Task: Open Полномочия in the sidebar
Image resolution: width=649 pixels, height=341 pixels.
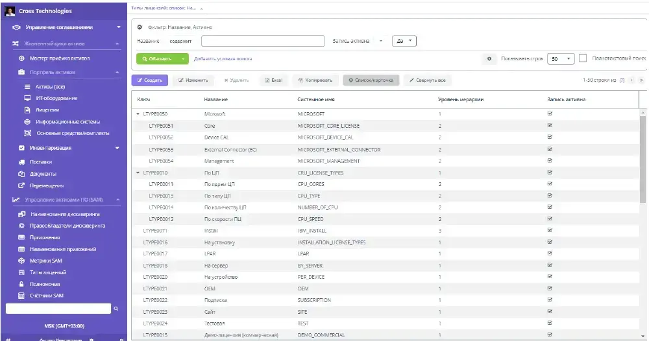Action: 45,285
